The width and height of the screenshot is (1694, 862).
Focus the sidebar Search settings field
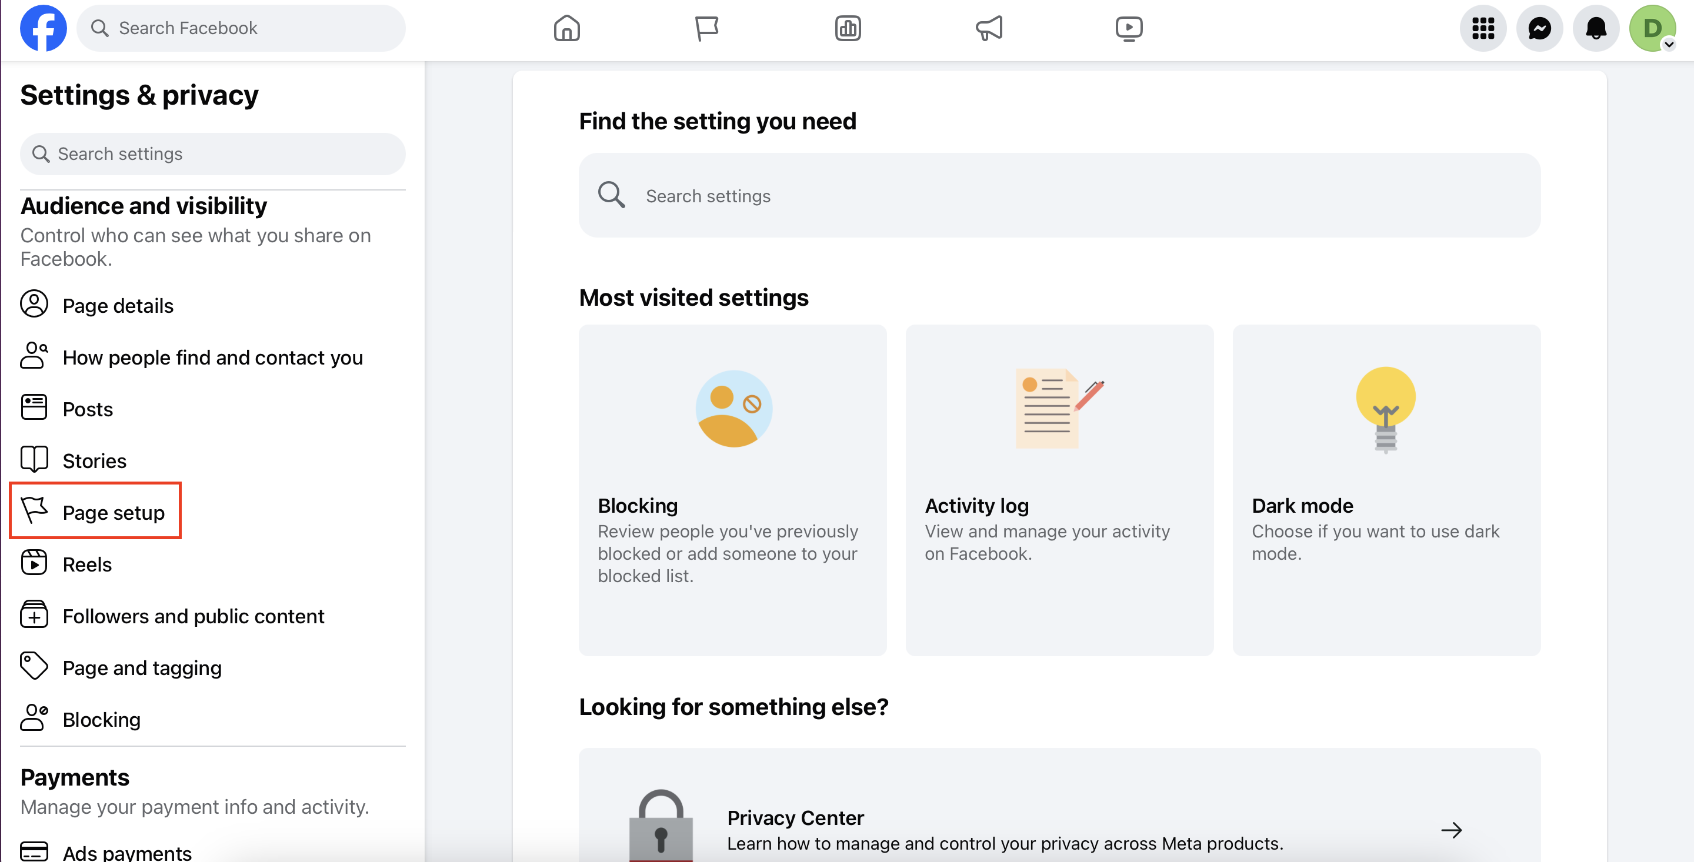(213, 154)
